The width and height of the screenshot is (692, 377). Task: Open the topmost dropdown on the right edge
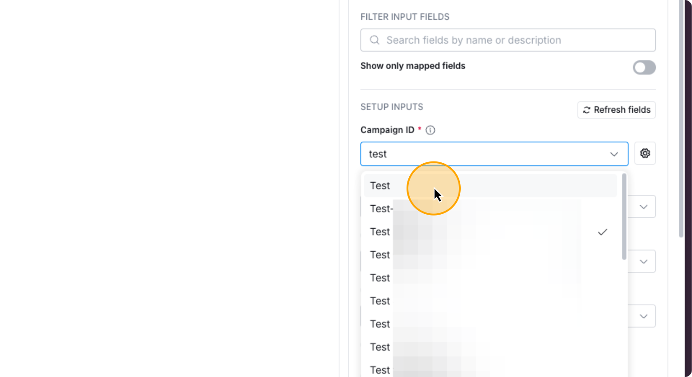click(644, 207)
